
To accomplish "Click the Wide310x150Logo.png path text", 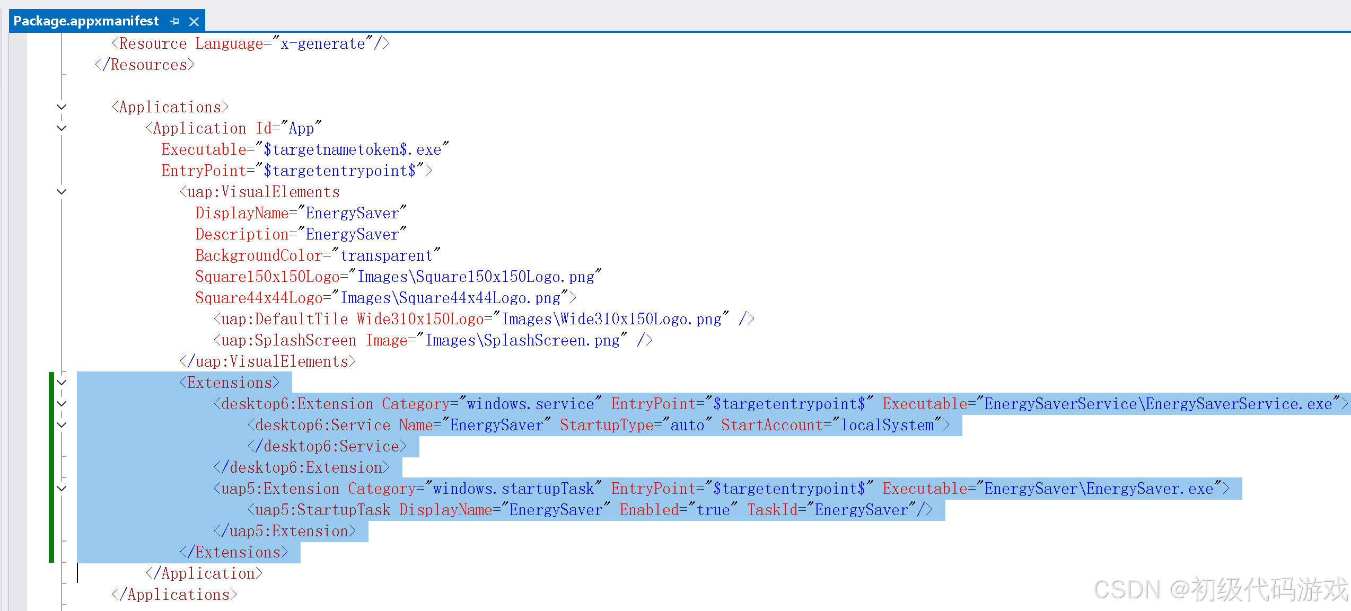I will (611, 320).
